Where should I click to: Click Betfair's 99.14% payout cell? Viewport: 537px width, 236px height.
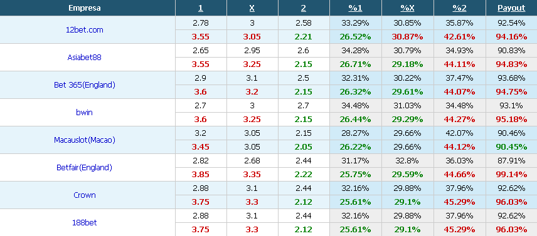(x=511, y=175)
